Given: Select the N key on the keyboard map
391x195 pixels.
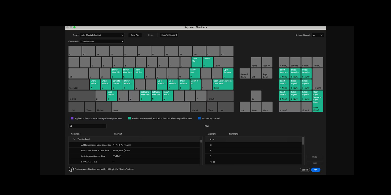Looking at the screenshot, I should (156, 96).
